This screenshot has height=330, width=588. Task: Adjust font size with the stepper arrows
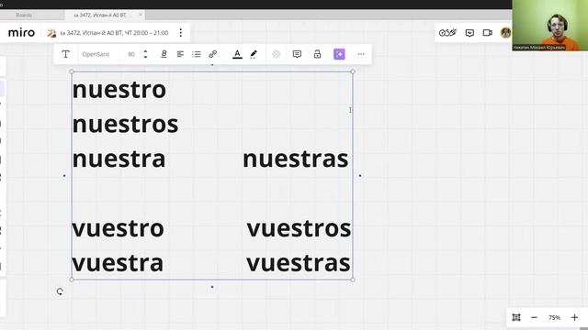[x=145, y=54]
